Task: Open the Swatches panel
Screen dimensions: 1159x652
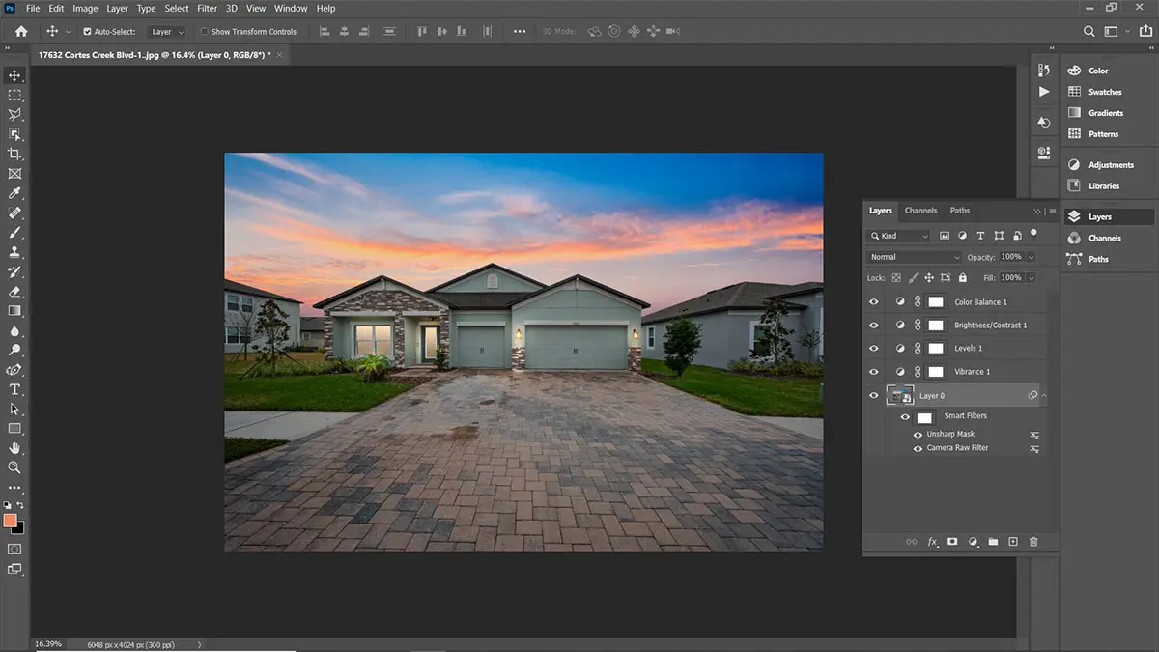Action: point(1104,92)
